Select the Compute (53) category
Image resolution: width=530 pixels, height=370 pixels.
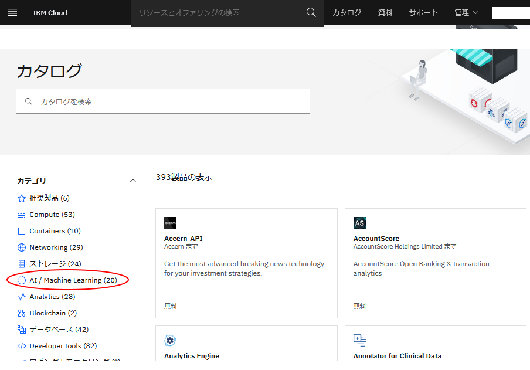pos(52,215)
